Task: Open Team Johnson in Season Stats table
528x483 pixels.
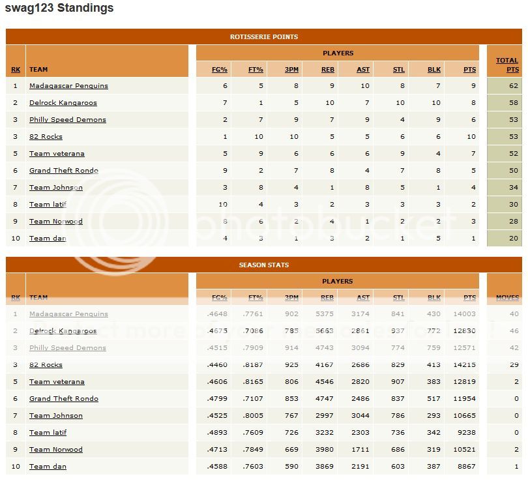Action: click(56, 416)
